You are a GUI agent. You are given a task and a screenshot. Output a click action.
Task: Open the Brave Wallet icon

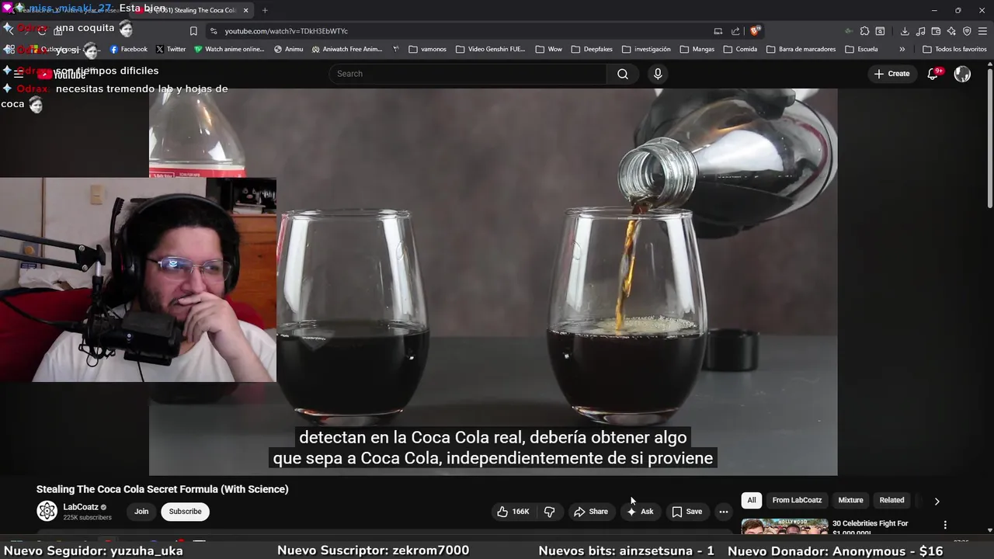[936, 31]
